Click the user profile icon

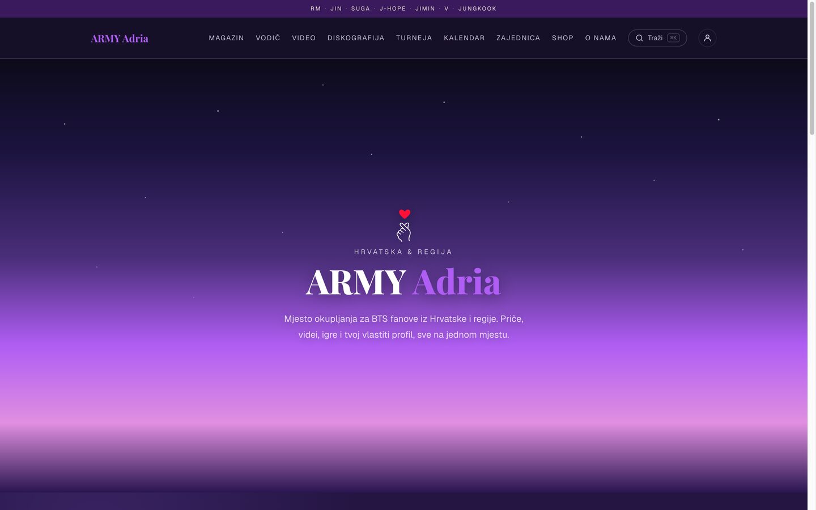[707, 38]
